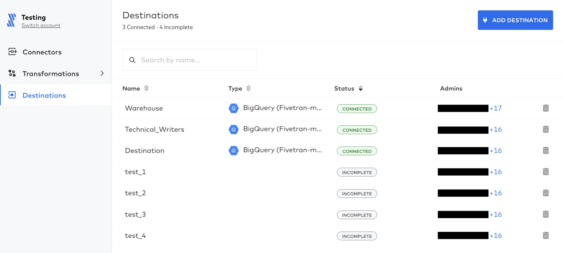This screenshot has width=563, height=253.
Task: Click the plug icon inside ADD DESTINATION
Action: pyautogui.click(x=485, y=20)
